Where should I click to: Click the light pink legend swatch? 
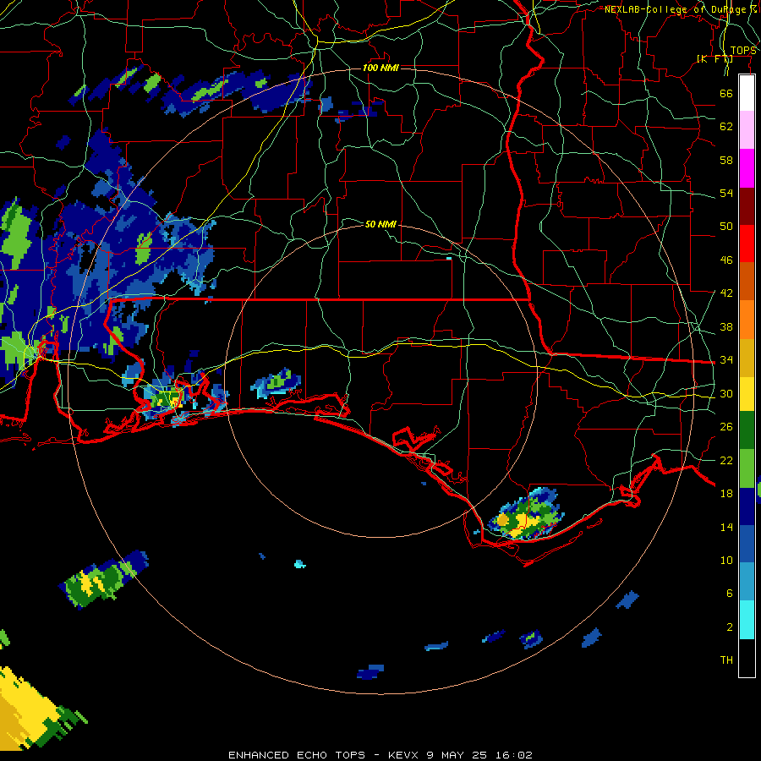click(747, 130)
